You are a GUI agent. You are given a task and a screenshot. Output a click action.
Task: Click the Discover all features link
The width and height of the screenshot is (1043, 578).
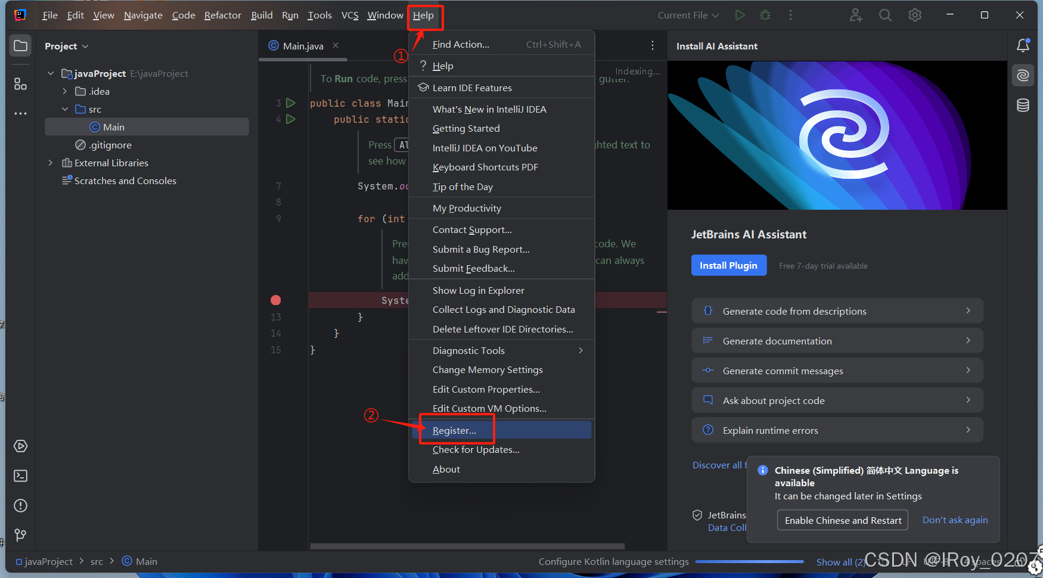coord(719,465)
